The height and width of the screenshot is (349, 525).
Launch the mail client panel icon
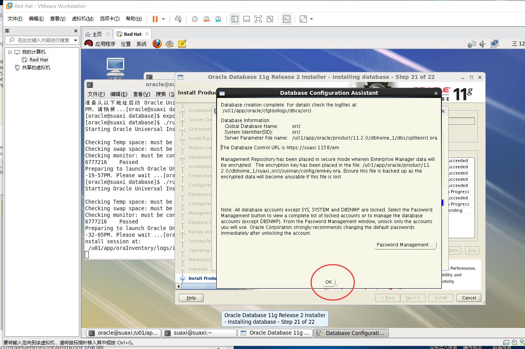(169, 44)
